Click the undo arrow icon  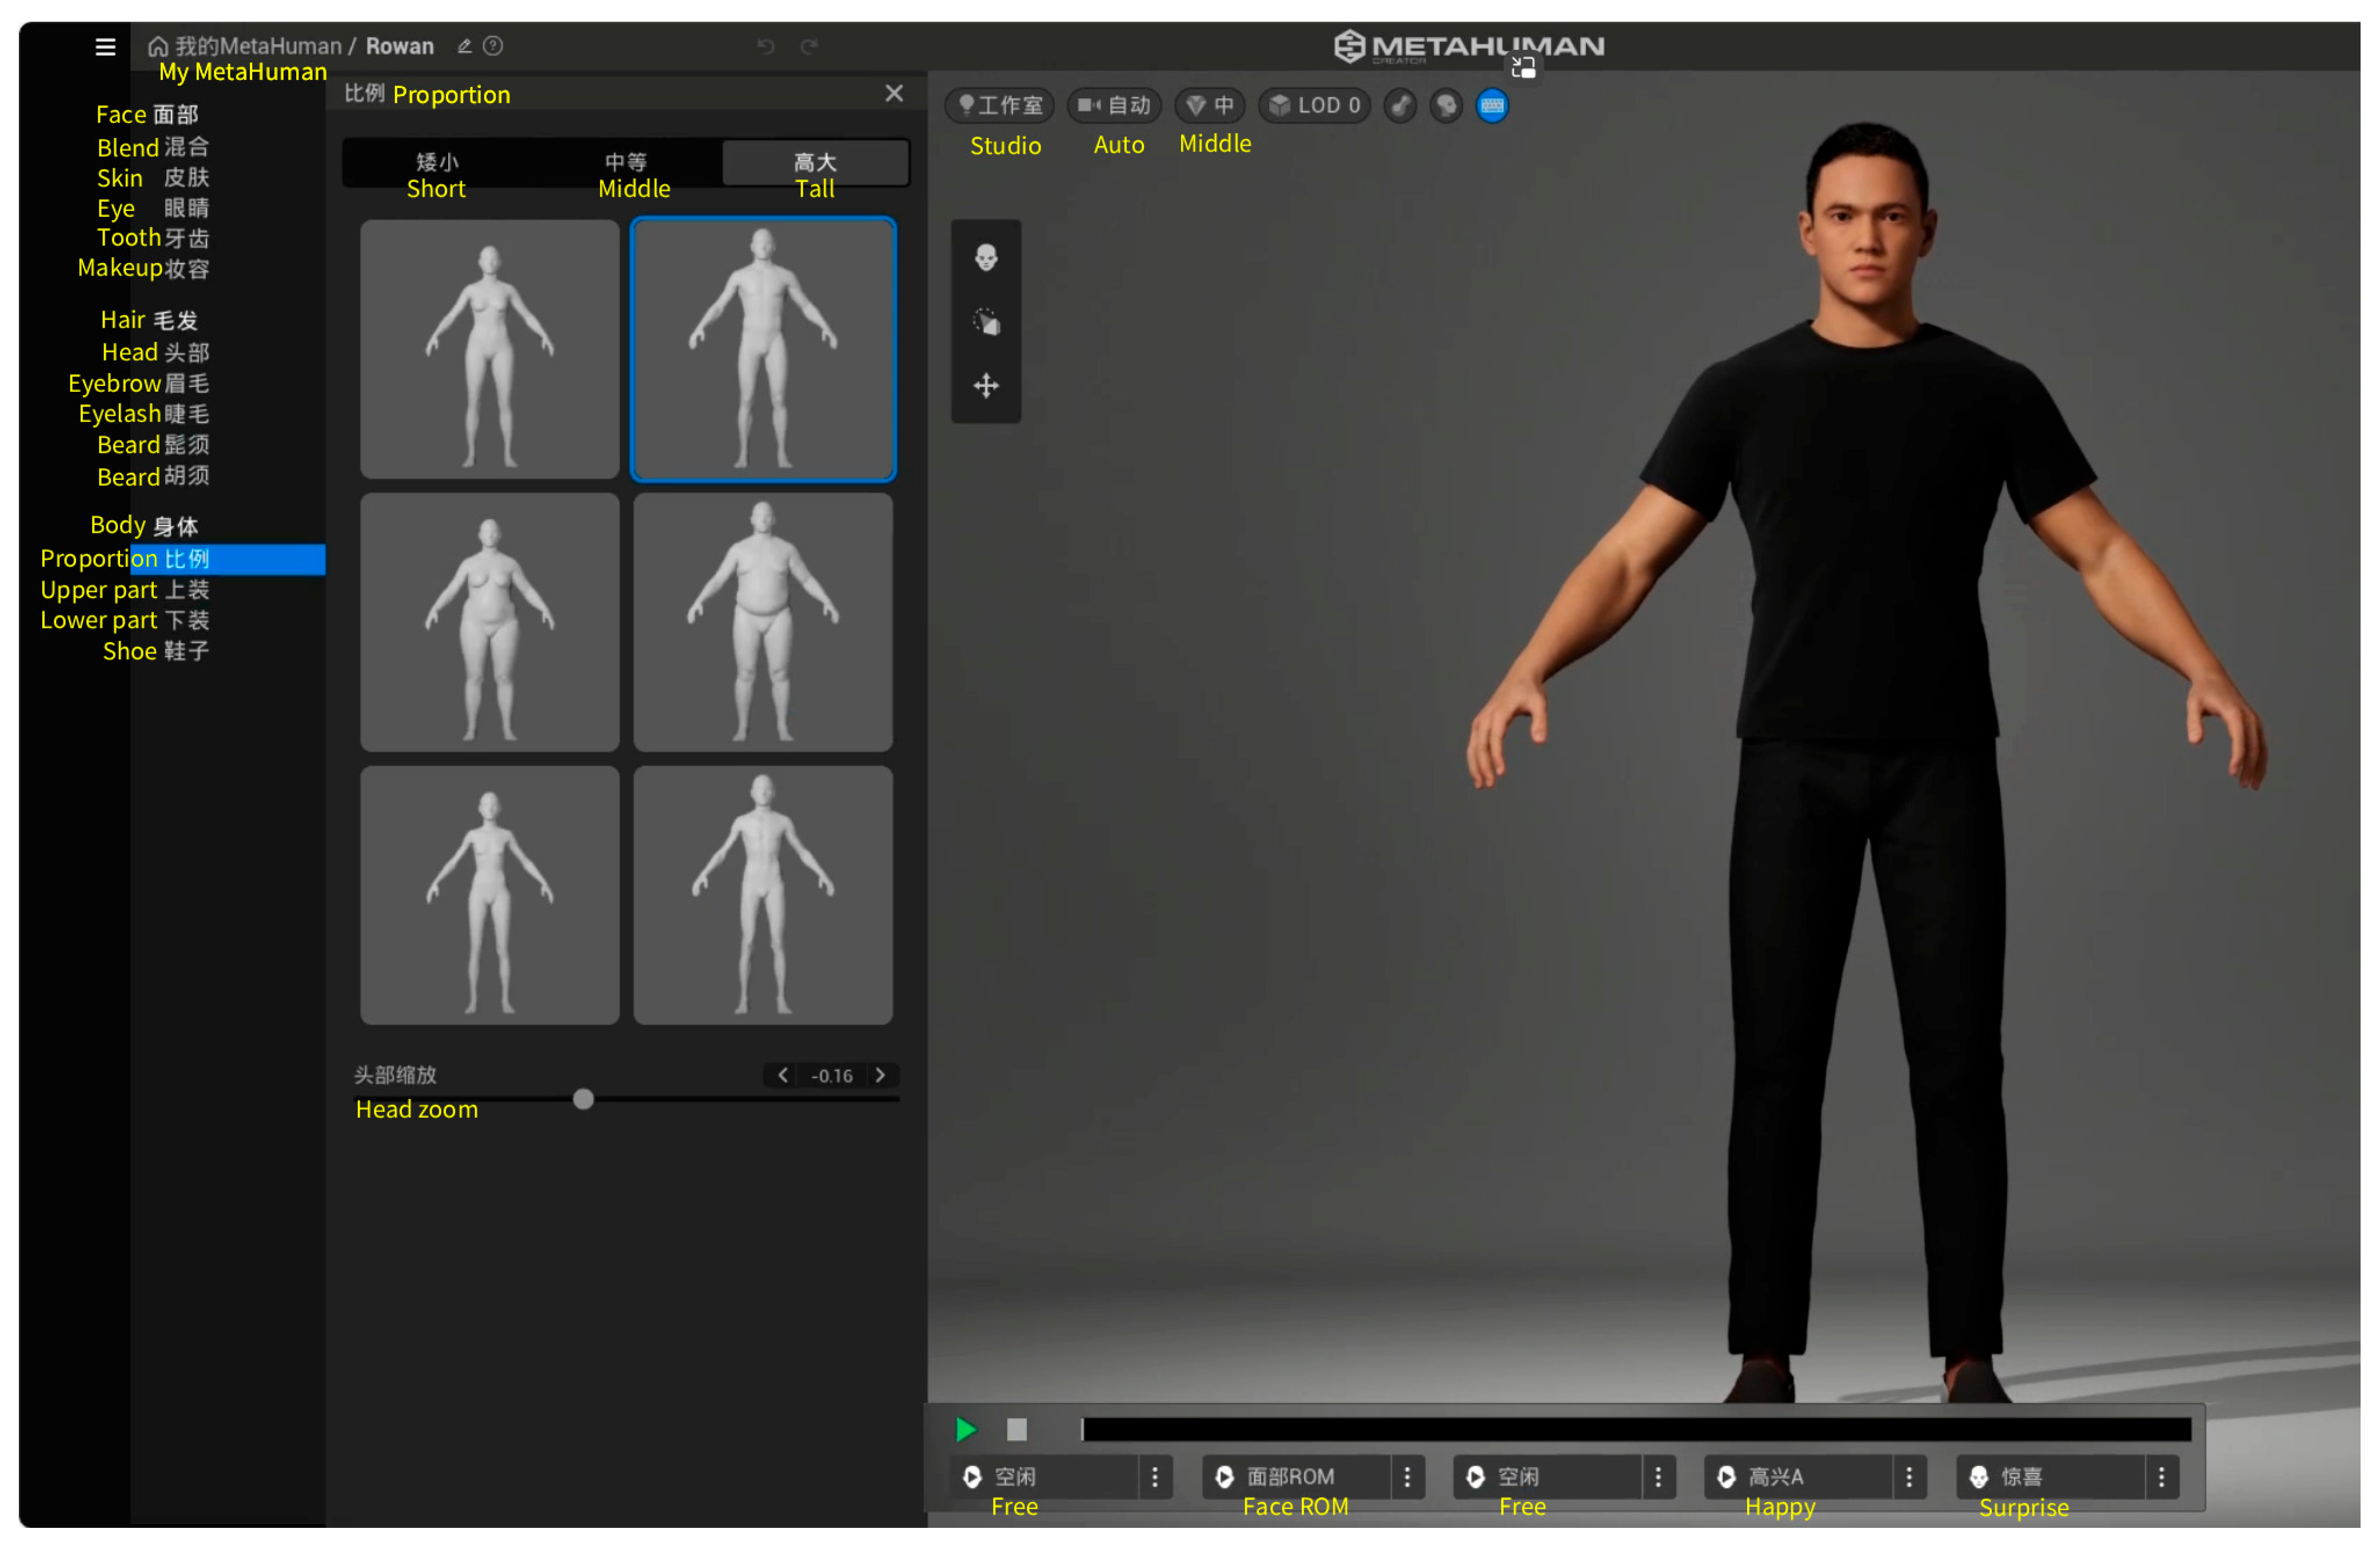tap(765, 46)
